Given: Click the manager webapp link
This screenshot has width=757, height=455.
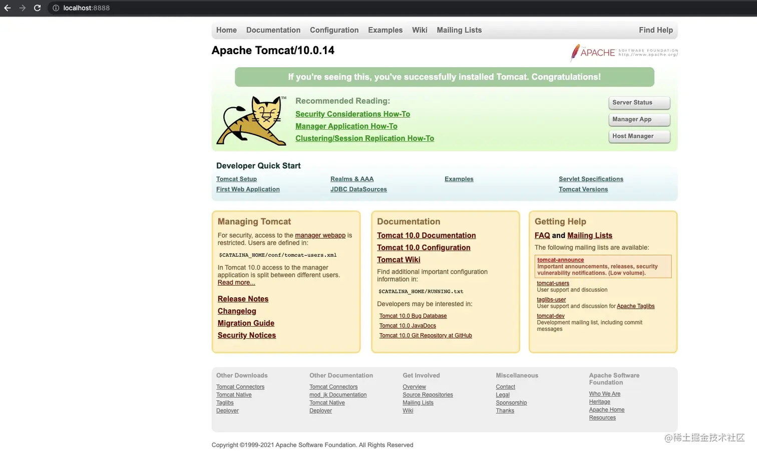Looking at the screenshot, I should (x=320, y=236).
